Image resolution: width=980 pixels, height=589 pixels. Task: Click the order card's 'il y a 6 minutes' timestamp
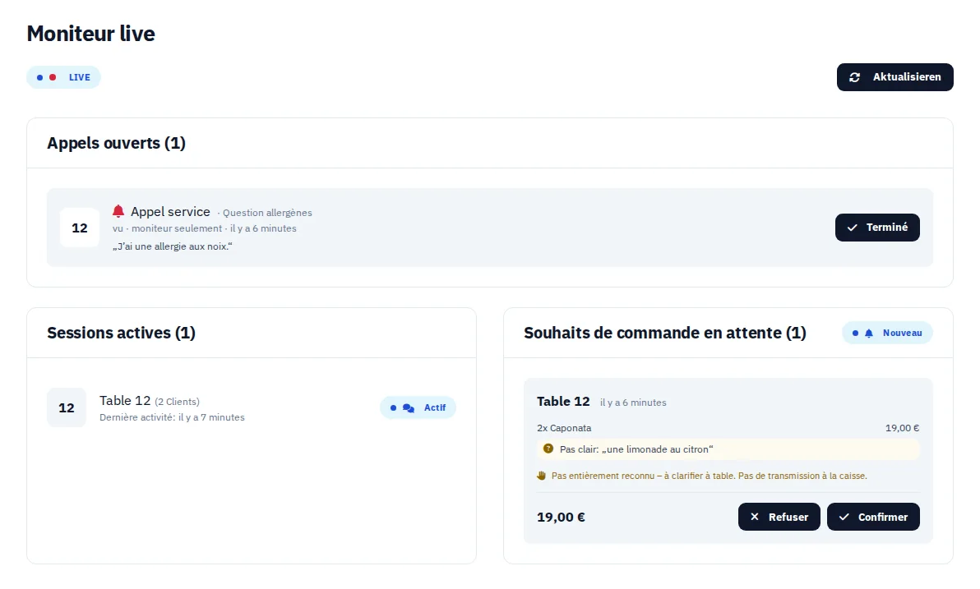coord(633,403)
